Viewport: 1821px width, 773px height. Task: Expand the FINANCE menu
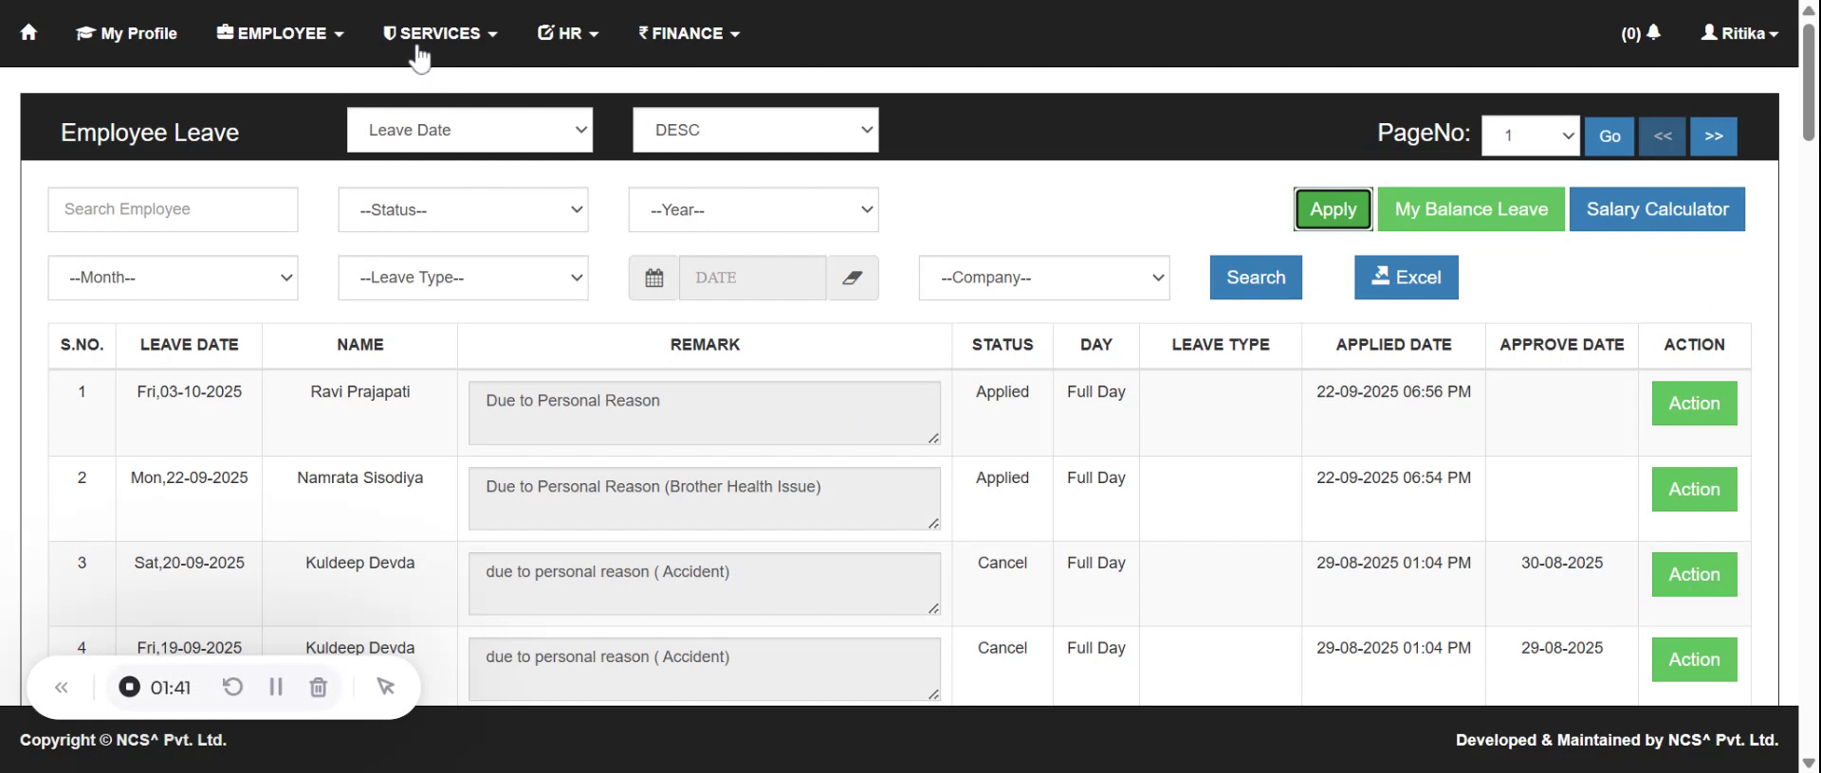click(689, 33)
